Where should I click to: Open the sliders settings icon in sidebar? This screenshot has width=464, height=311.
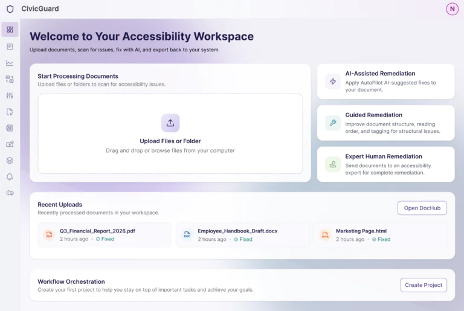[10, 95]
